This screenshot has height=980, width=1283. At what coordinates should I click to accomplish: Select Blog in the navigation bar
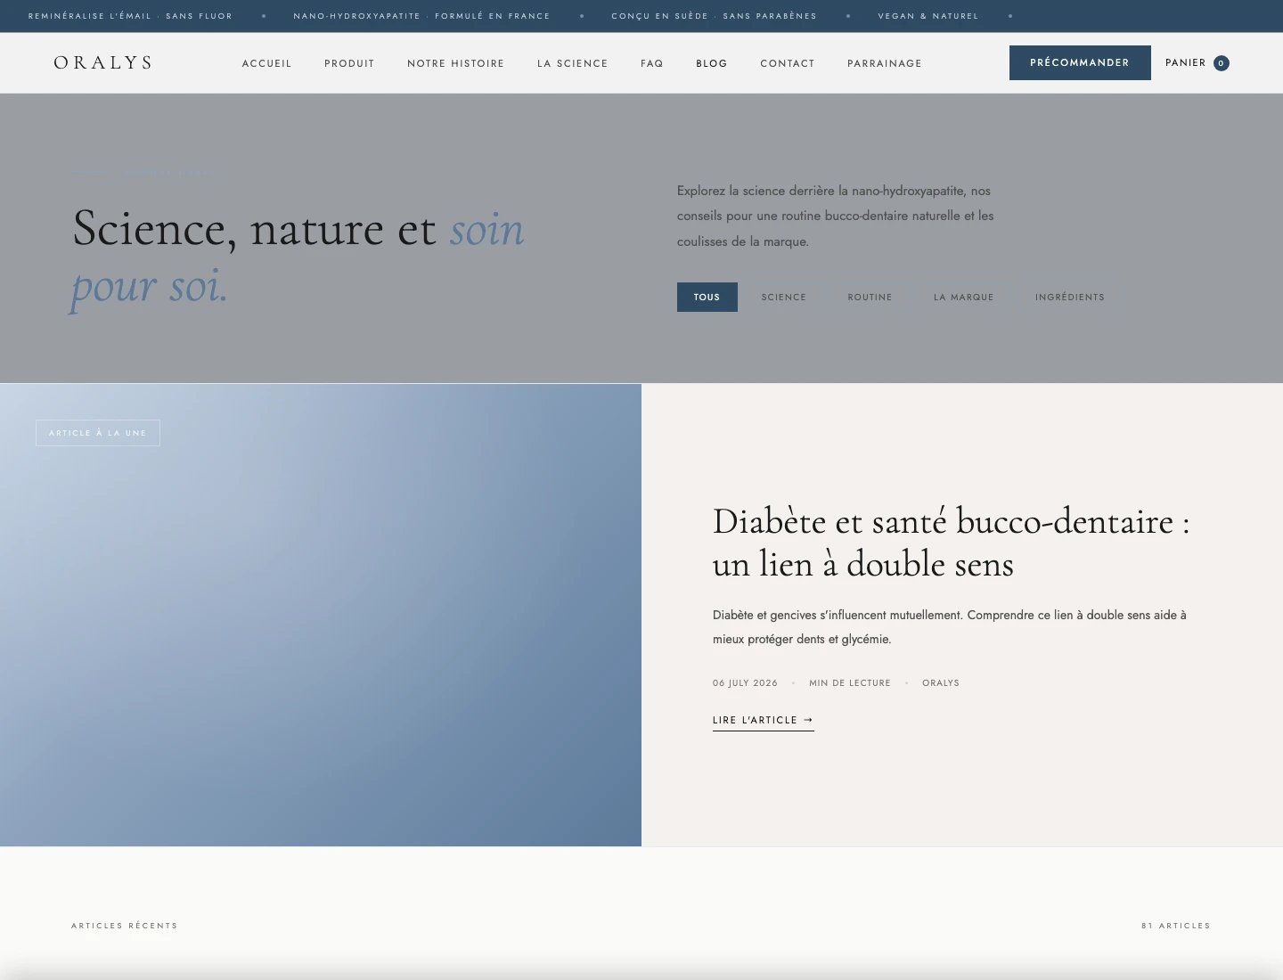pos(712,63)
